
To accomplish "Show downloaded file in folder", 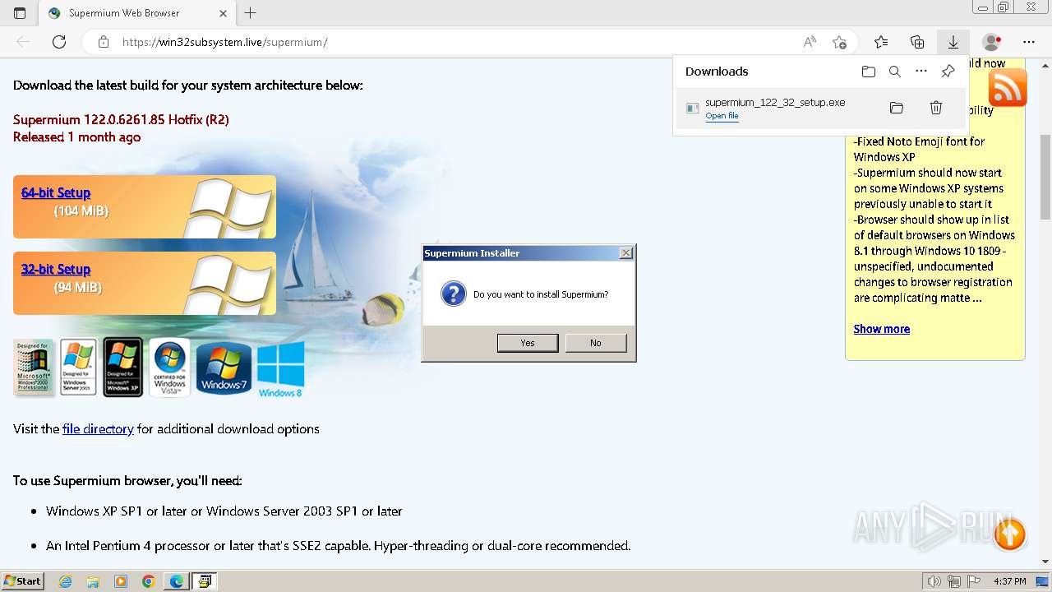I will point(897,108).
